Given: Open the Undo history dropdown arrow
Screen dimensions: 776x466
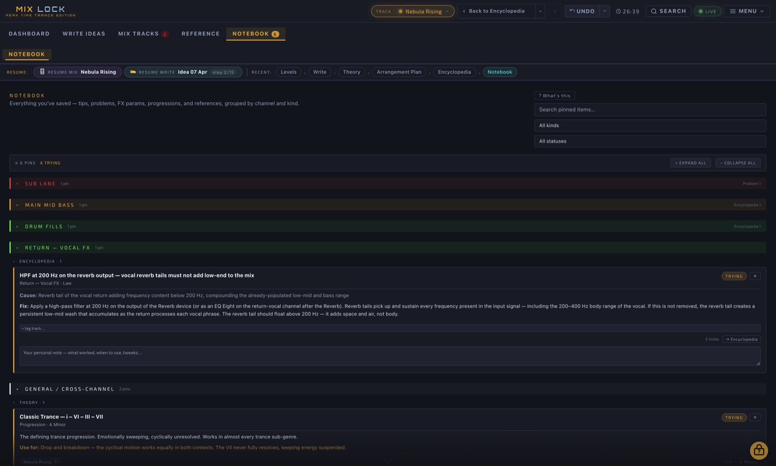Looking at the screenshot, I should click(604, 11).
